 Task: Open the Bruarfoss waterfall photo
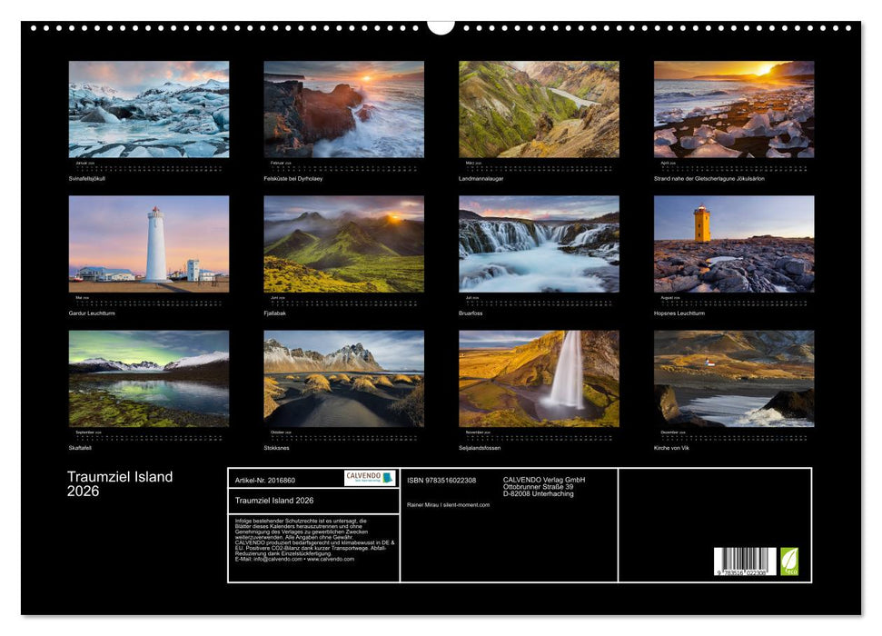click(539, 244)
